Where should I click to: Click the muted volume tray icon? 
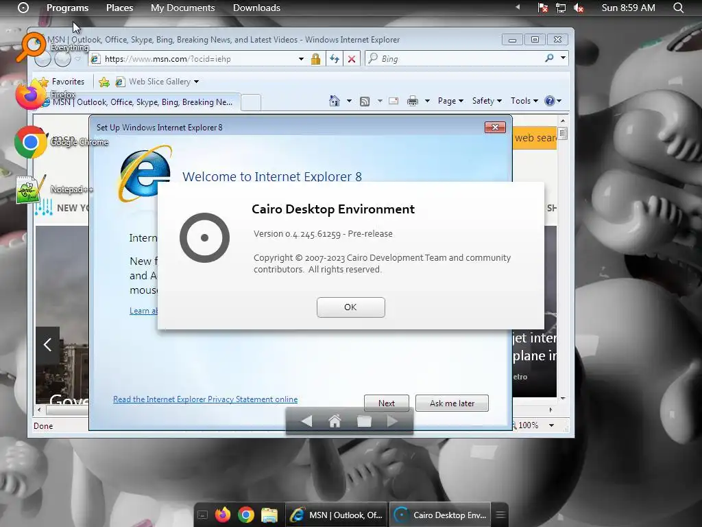click(x=579, y=8)
